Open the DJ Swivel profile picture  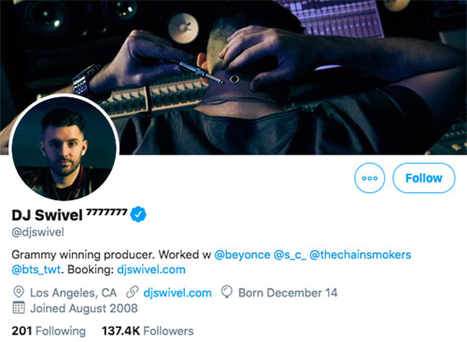pos(64,148)
